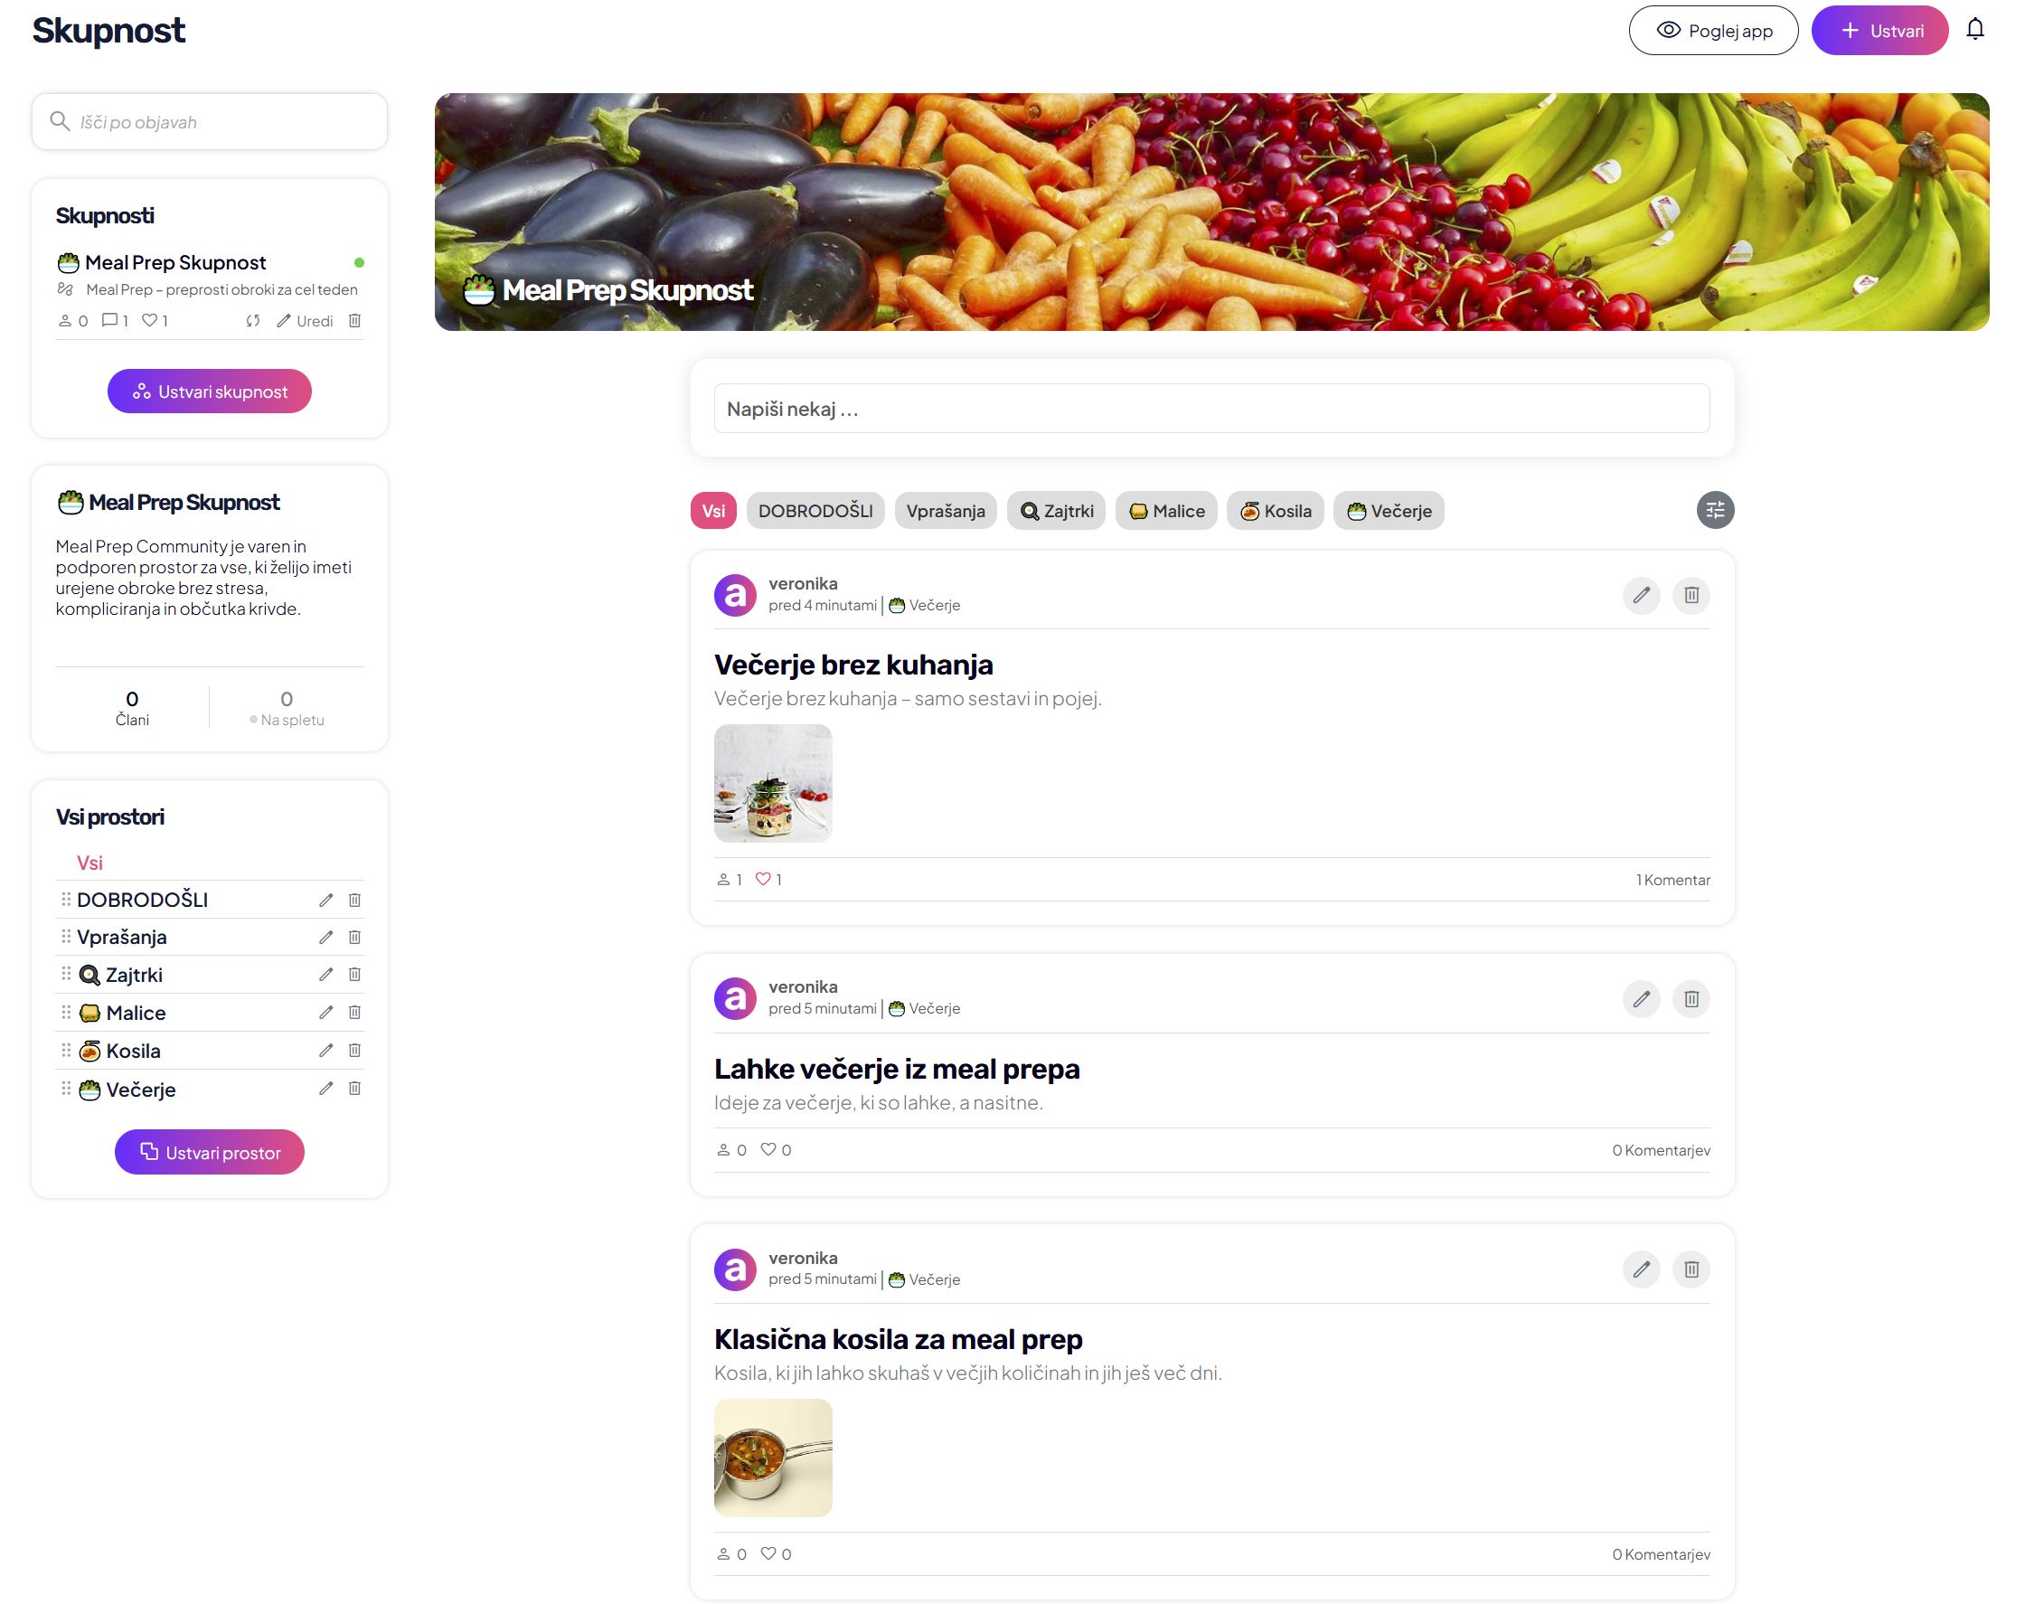Open the notifications bell icon
The image size is (2044, 1604).
(x=1974, y=29)
